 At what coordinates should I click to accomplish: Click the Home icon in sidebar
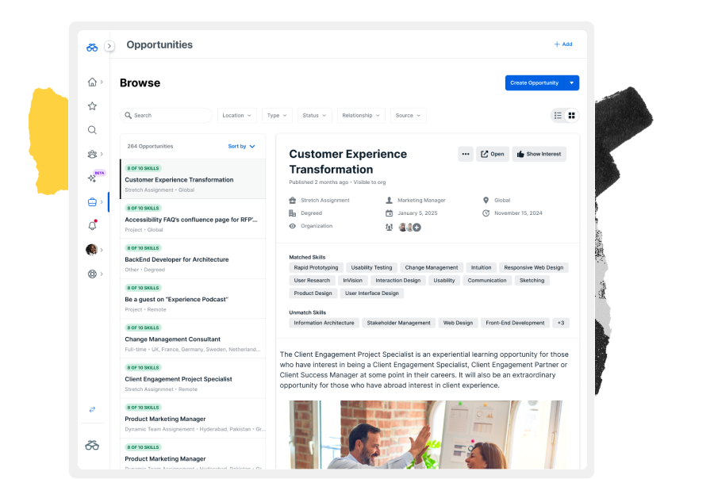pos(92,82)
